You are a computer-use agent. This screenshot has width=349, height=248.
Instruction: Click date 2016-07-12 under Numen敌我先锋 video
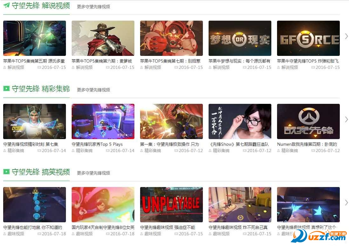coord(328,150)
